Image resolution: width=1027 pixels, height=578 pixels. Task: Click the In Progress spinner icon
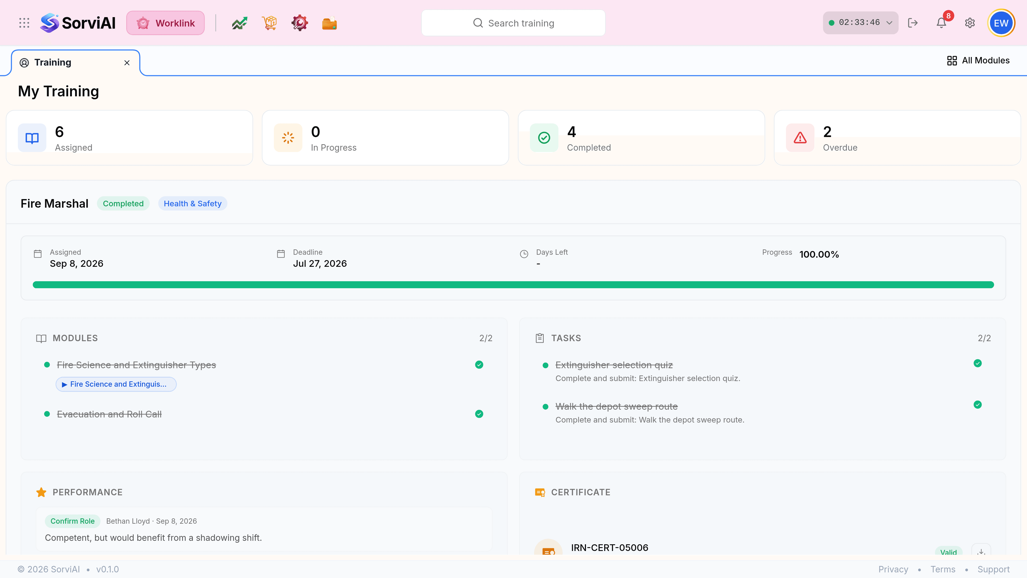(x=288, y=138)
